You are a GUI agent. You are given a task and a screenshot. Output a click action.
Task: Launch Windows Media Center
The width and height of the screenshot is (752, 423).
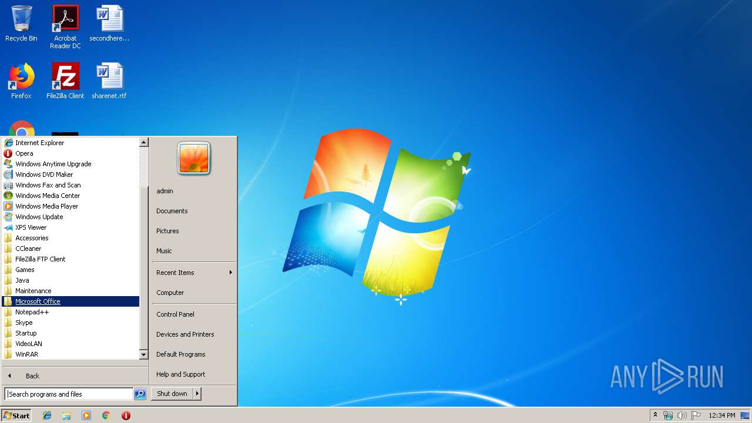click(70, 196)
